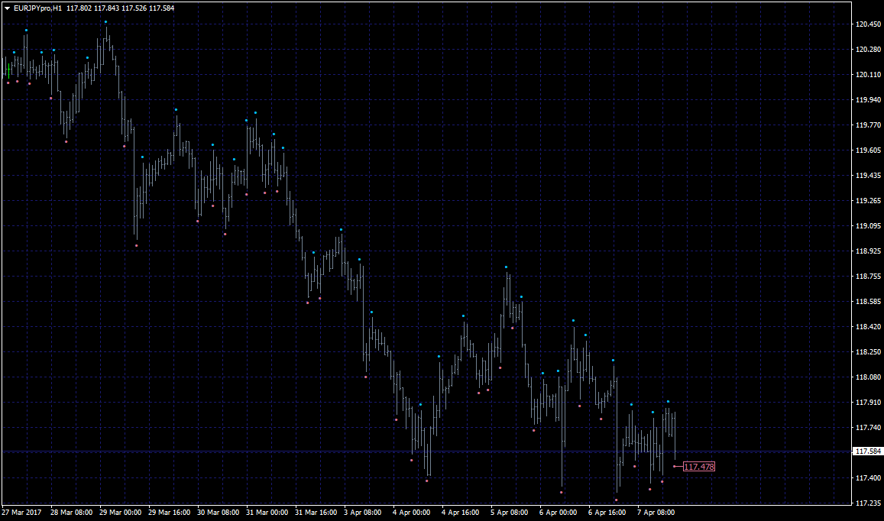Click the 4 Apr 00:00 time label
This screenshot has width=884, height=521.
point(413,513)
